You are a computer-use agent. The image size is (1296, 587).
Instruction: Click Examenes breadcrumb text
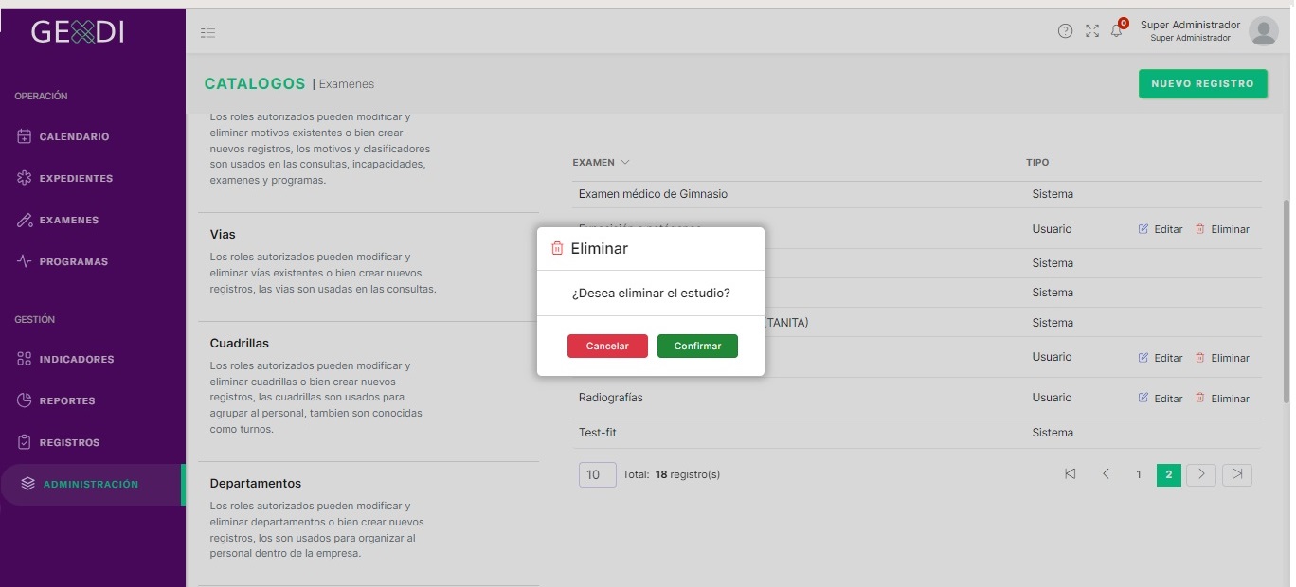(x=347, y=84)
